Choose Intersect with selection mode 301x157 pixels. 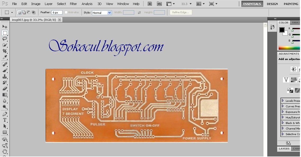(33, 12)
